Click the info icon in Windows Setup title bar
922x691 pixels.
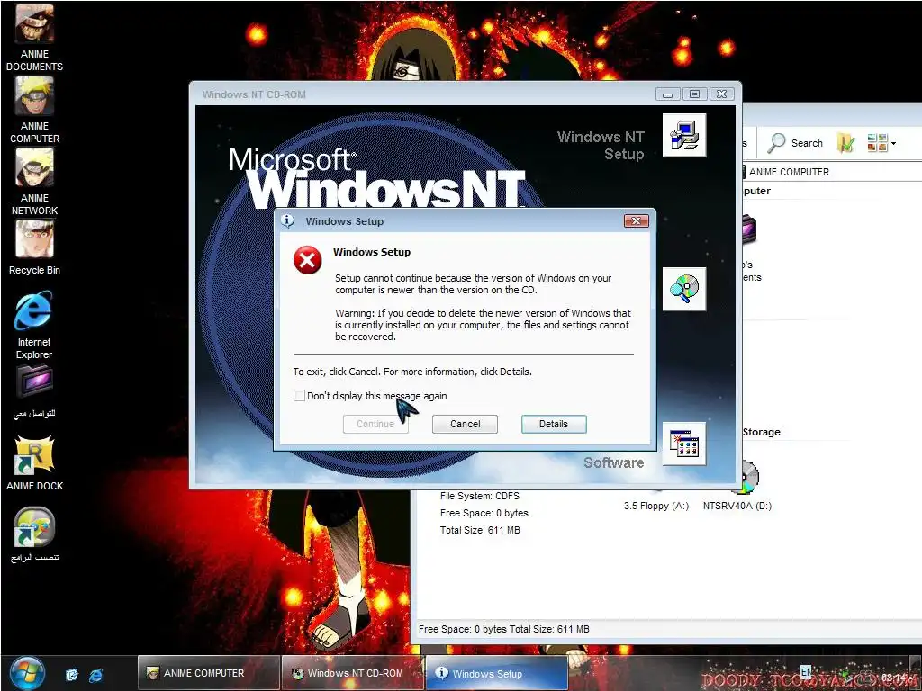point(287,221)
